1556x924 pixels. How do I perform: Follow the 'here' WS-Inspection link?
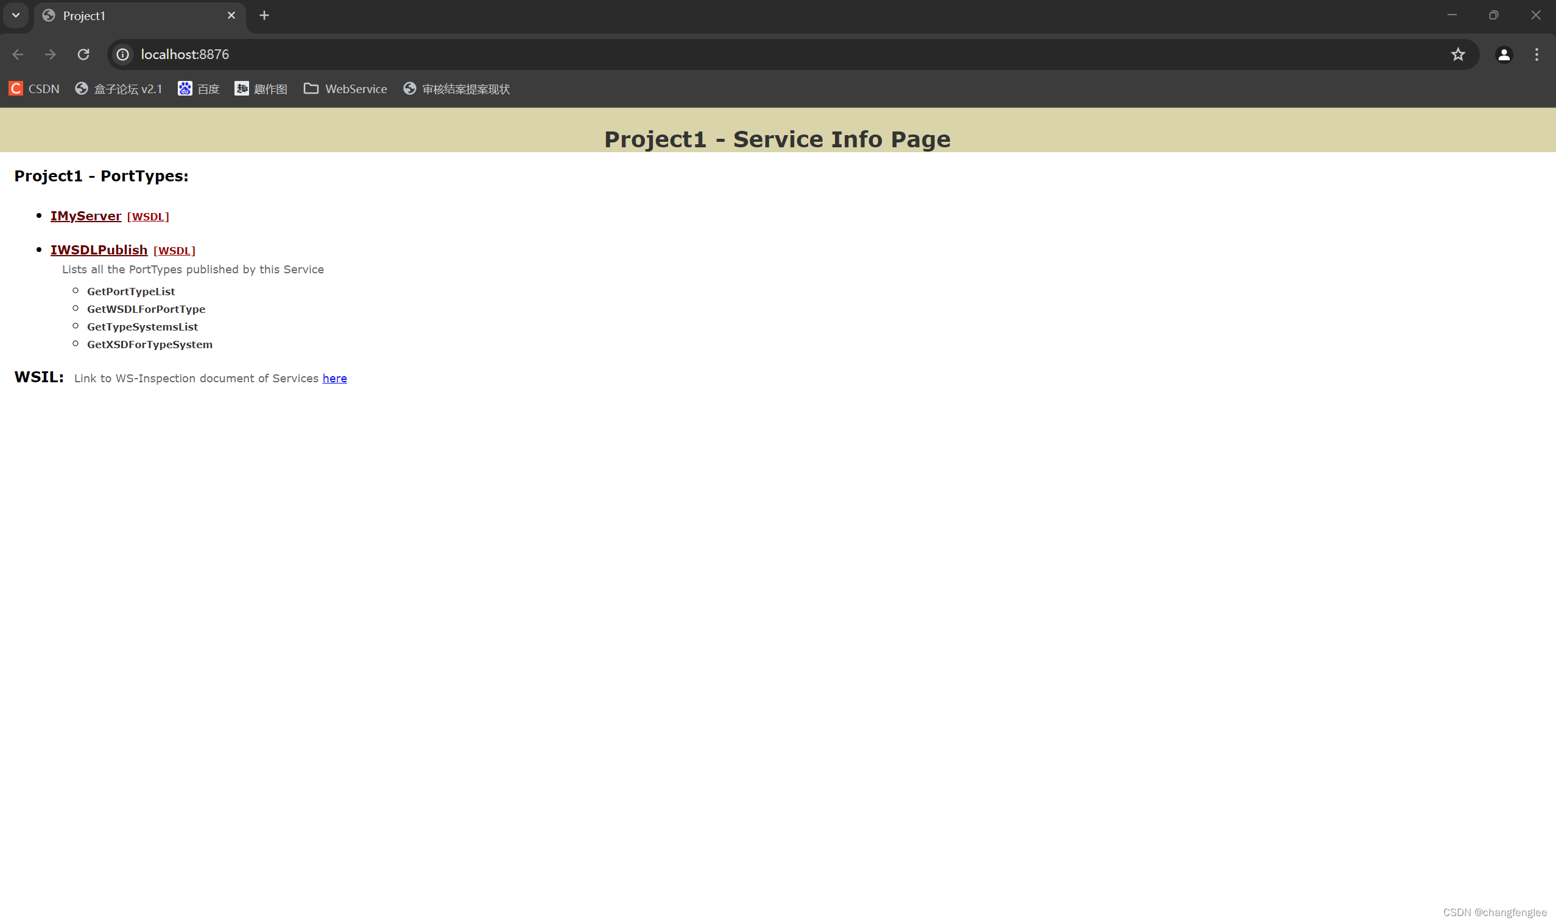[x=334, y=379]
